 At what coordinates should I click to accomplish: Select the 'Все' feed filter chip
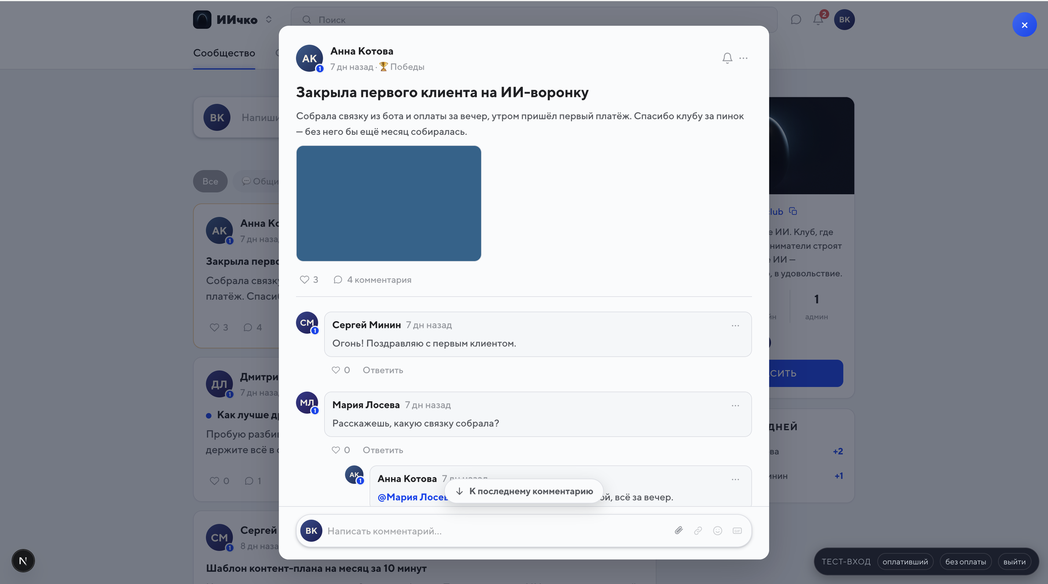point(210,181)
